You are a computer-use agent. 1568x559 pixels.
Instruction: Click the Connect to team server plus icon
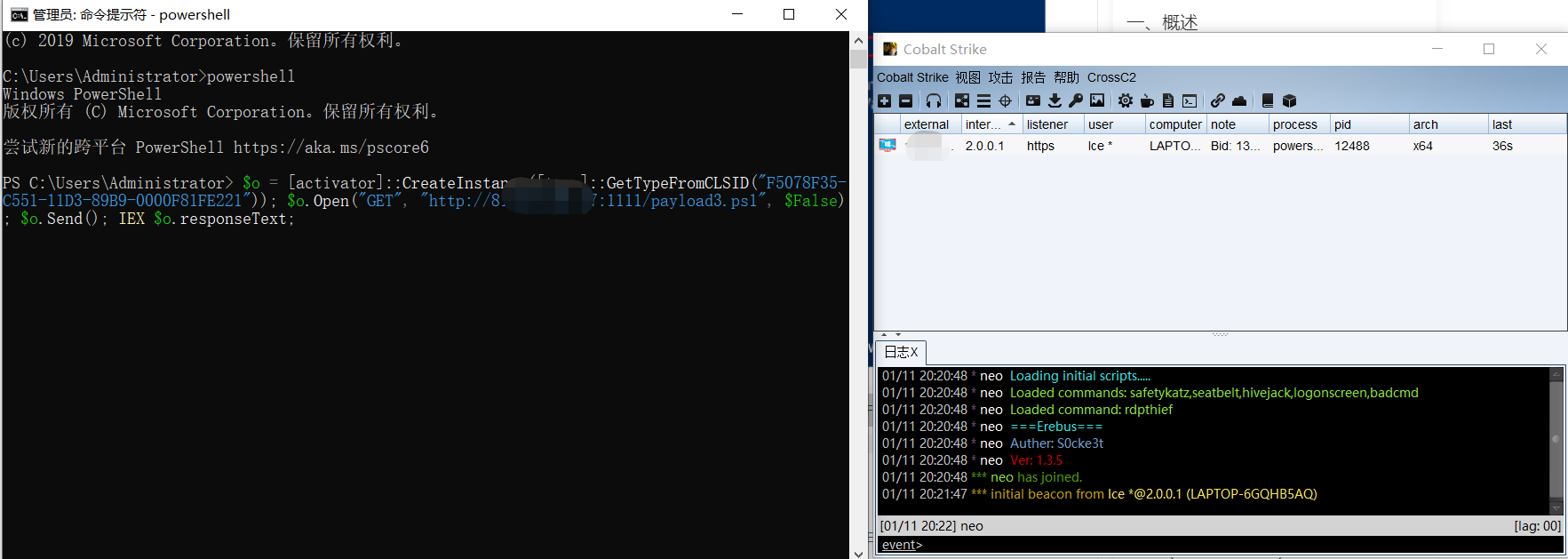[x=884, y=101]
